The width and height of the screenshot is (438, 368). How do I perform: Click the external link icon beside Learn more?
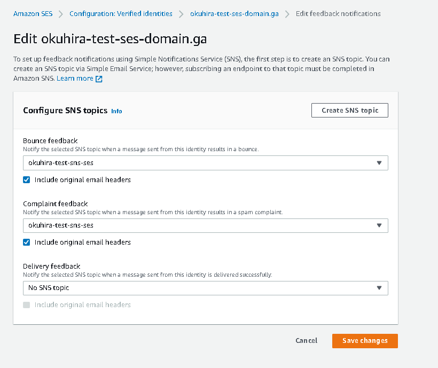coord(99,79)
